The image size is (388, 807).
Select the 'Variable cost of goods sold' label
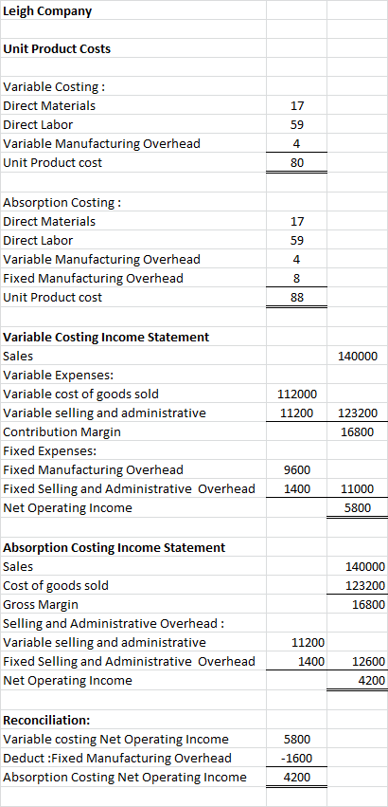80,394
